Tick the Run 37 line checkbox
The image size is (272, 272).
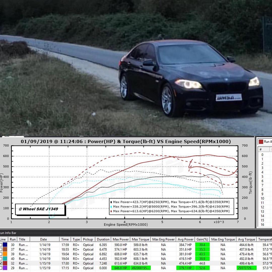coord(1,249)
